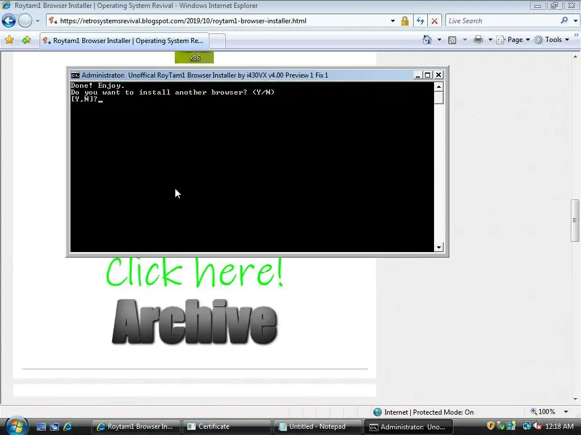Switch to Untitled - Notepad taskbar button
581x435 pixels.
pos(317,427)
